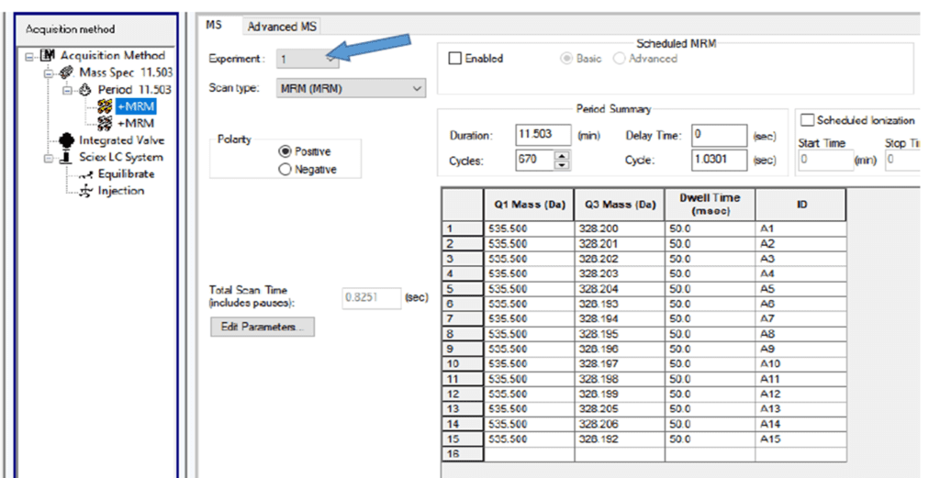Select the Negative polarity radio button
The height and width of the screenshot is (478, 940).
click(x=285, y=170)
